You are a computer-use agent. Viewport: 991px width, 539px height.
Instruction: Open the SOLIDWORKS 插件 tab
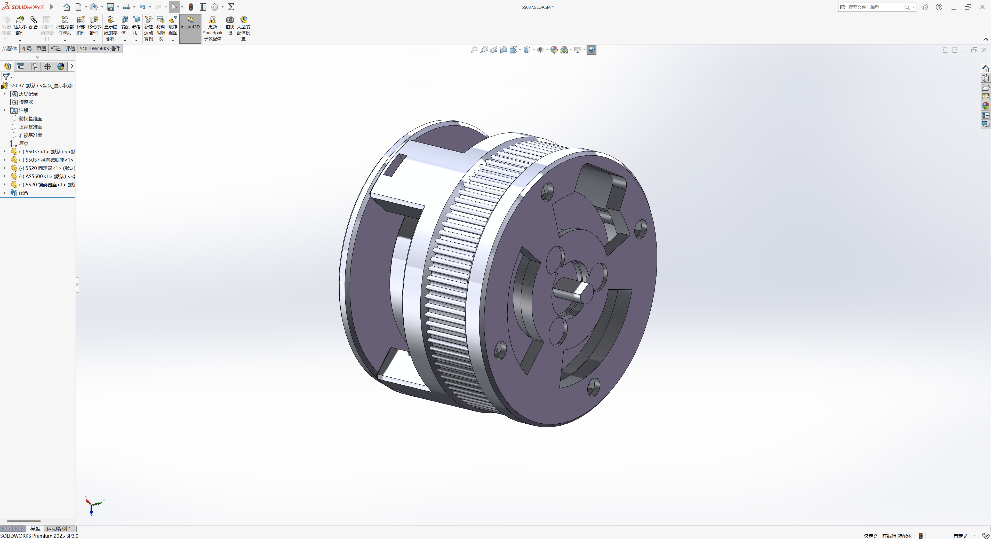[100, 49]
